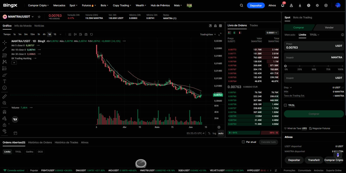The width and height of the screenshot is (346, 173).
Task: Select the trend line drawing tool
Action: (x=4, y=49)
